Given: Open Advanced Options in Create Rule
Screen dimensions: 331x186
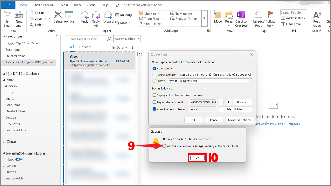Looking at the screenshot, I should pos(240,120).
